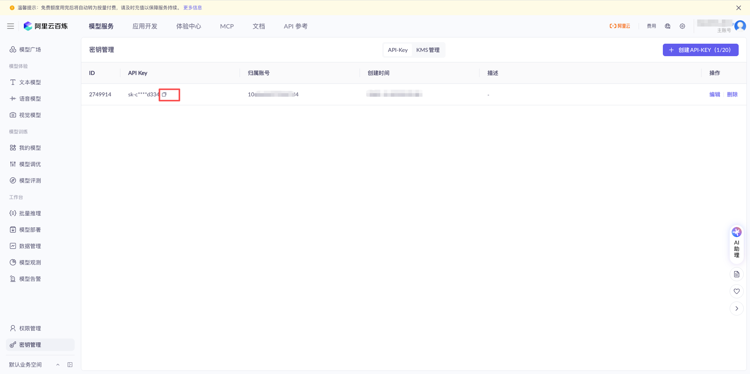Open the globe language icon

pyautogui.click(x=668, y=26)
